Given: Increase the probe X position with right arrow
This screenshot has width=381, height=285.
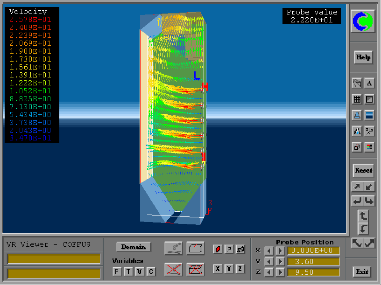Looking at the screenshot, I should (280, 251).
